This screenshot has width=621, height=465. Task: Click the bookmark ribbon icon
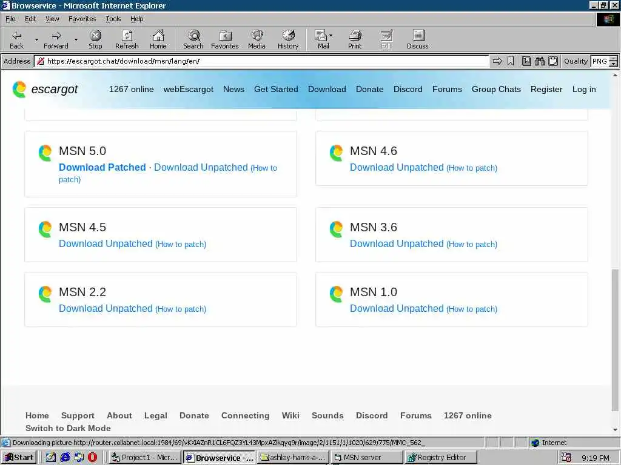[x=511, y=61]
